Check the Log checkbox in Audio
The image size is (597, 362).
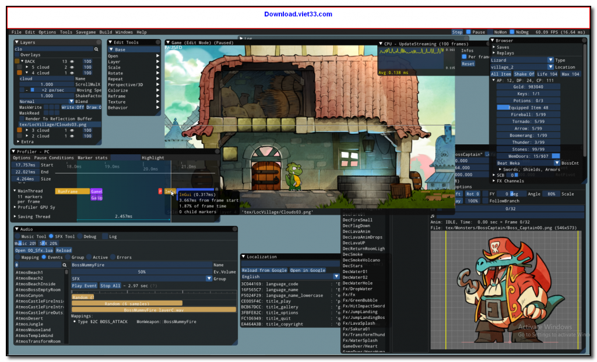106,236
